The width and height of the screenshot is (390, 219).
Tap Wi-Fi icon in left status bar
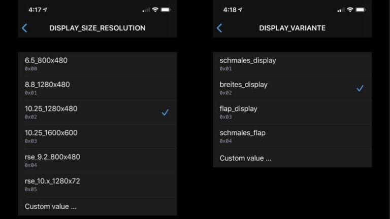pyautogui.click(x=155, y=10)
